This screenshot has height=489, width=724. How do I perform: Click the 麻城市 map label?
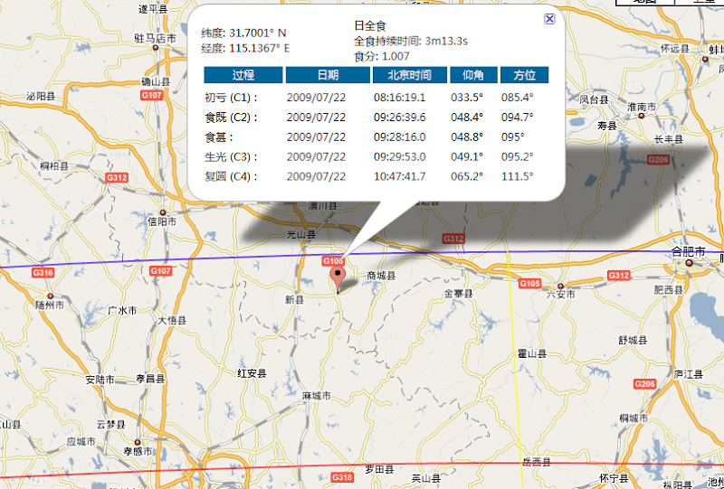point(316,396)
